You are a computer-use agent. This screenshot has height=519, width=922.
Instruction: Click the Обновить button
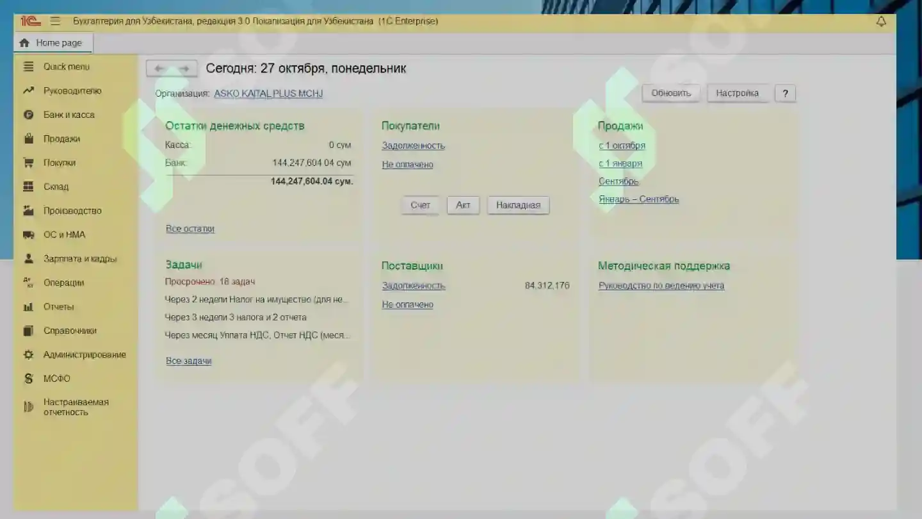[x=671, y=93]
